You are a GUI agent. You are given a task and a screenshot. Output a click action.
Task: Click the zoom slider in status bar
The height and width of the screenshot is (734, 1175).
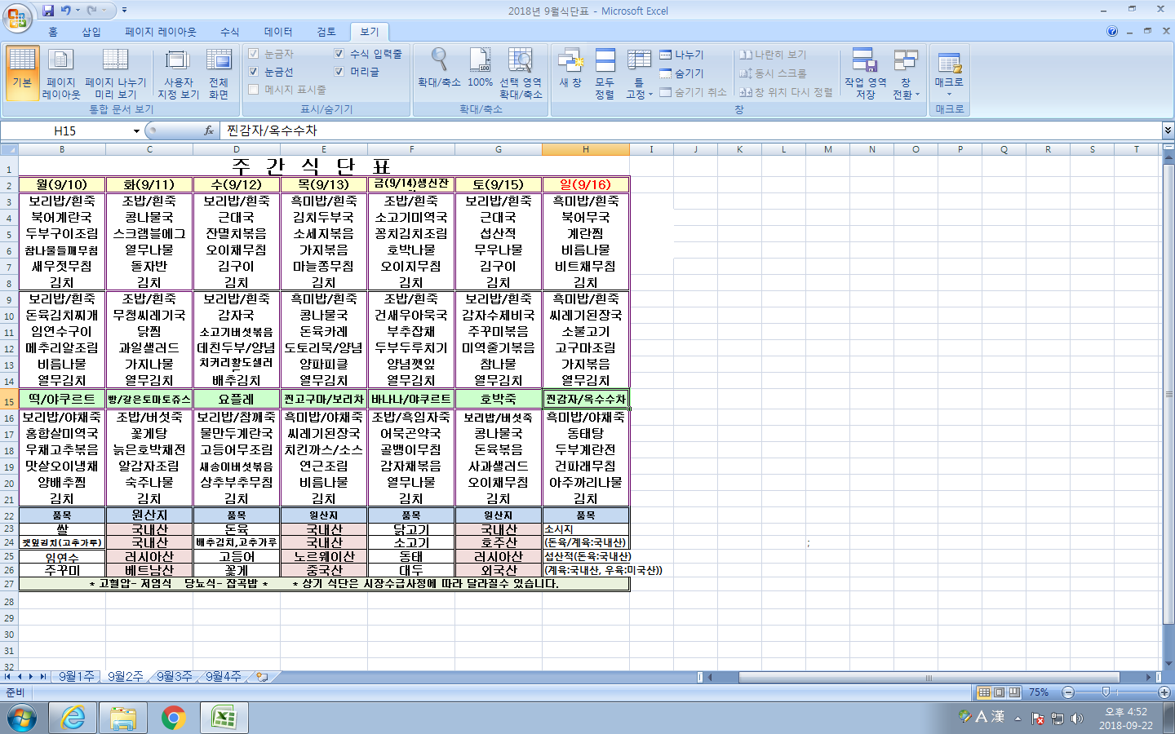click(1106, 692)
